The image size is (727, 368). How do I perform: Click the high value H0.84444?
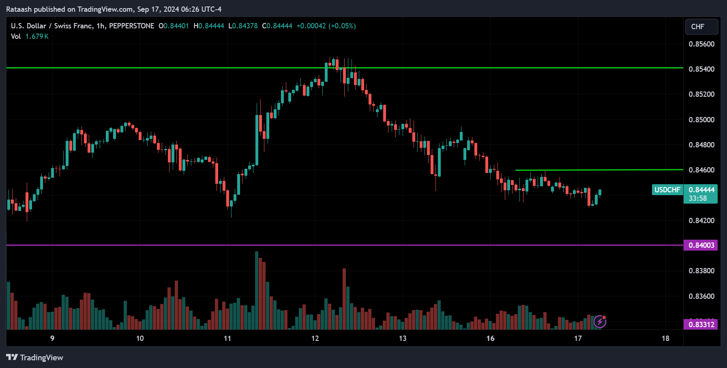(209, 26)
